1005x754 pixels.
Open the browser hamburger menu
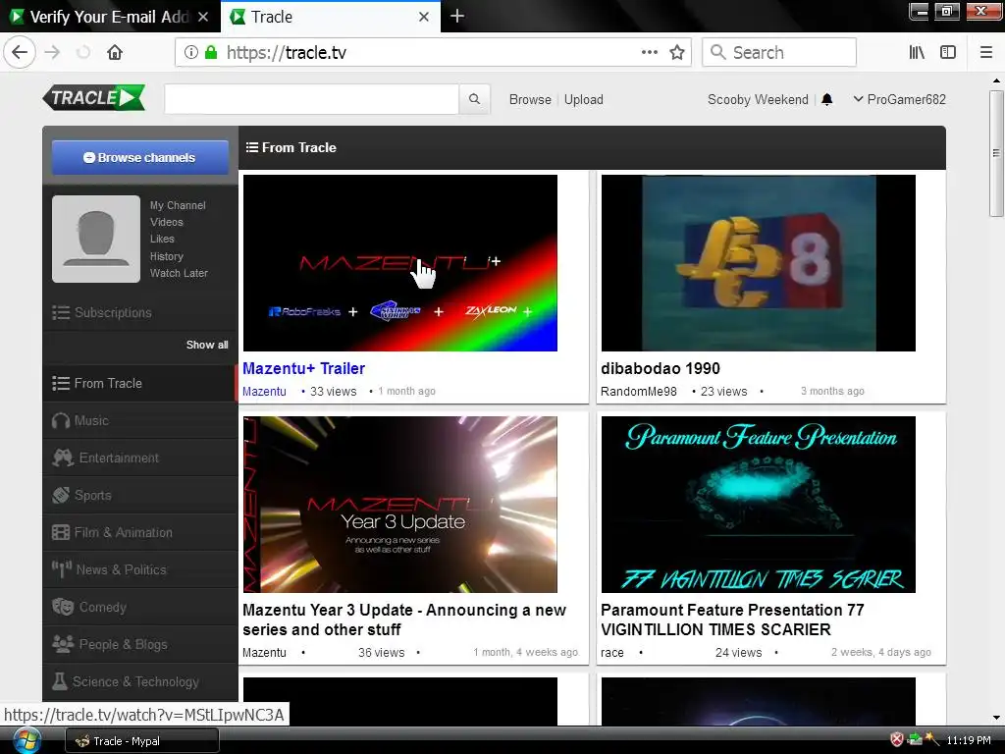[986, 52]
